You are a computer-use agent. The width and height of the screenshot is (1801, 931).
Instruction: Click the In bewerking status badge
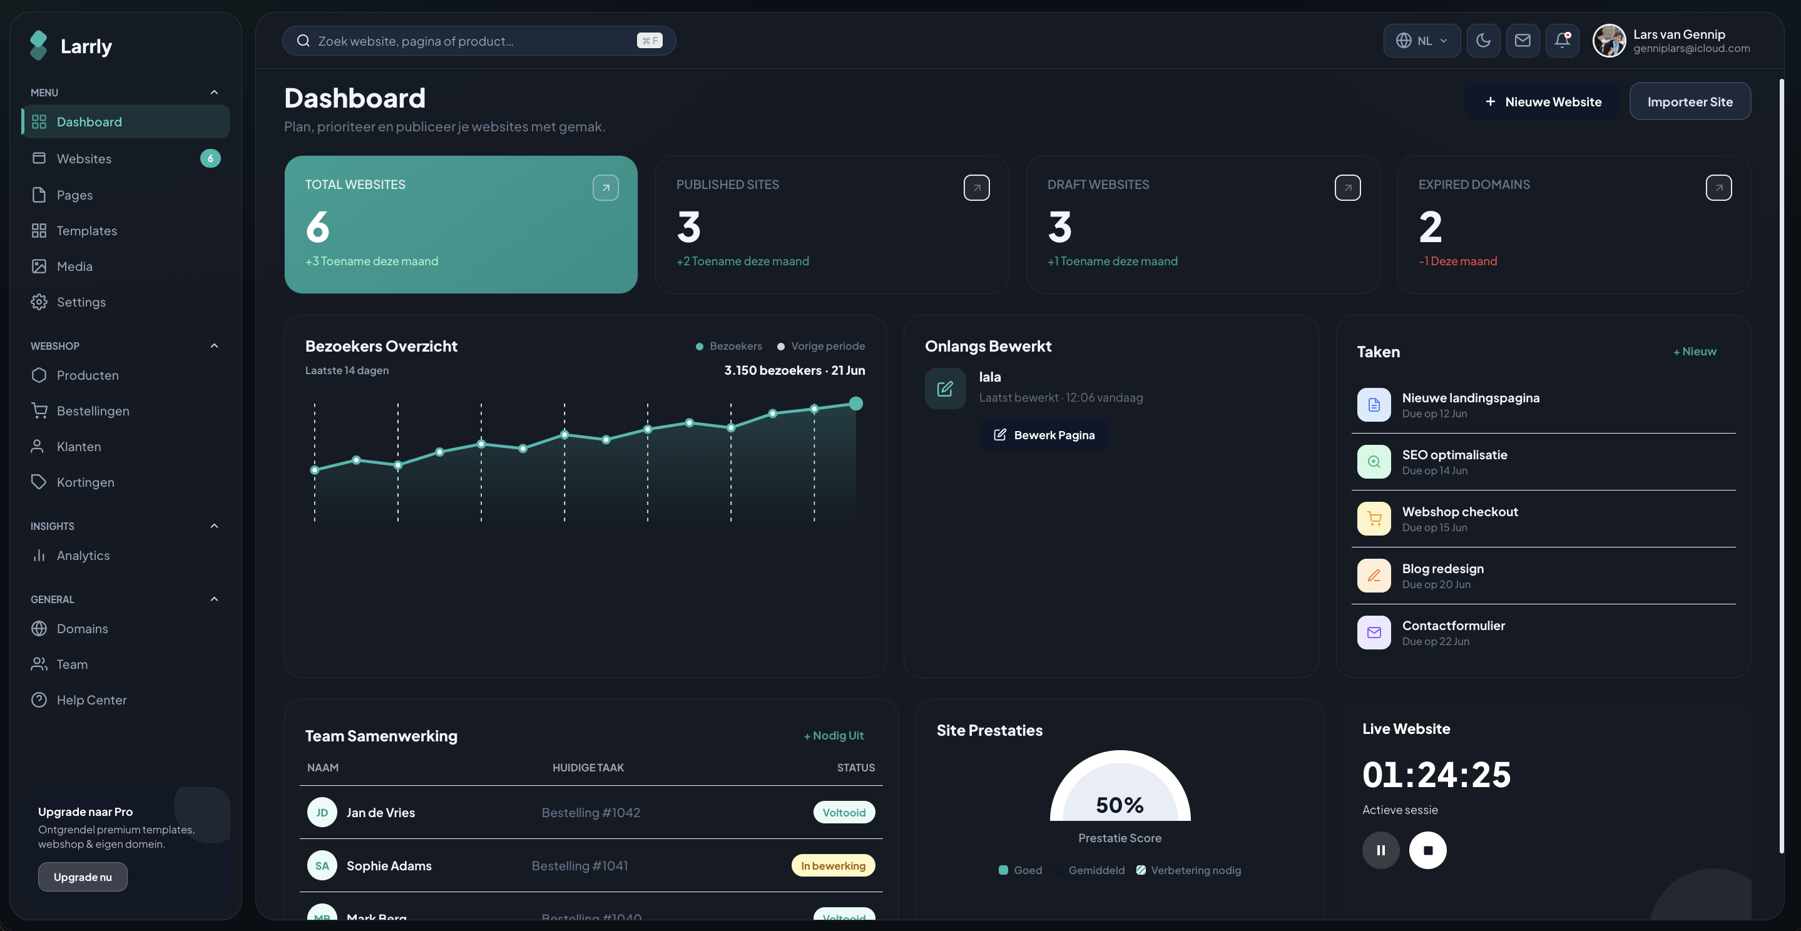834,865
